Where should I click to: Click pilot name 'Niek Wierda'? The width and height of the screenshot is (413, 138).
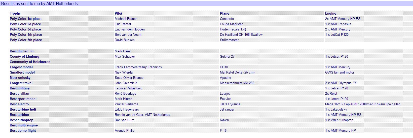click(x=124, y=72)
